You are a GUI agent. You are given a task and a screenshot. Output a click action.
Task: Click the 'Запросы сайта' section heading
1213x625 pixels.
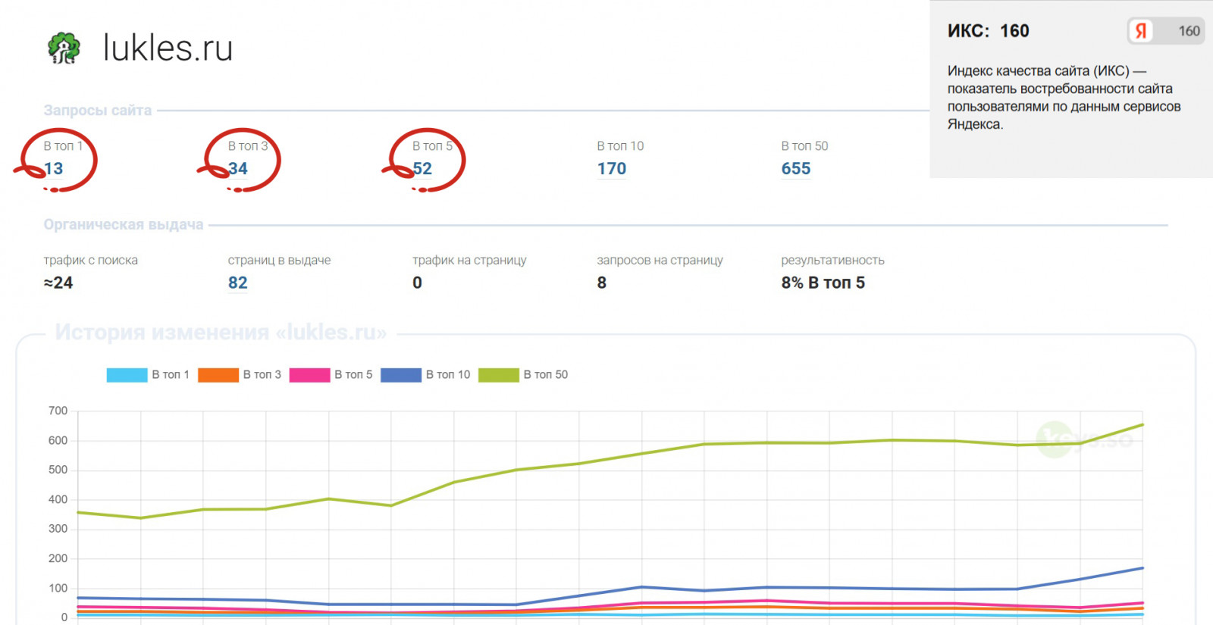(x=98, y=110)
